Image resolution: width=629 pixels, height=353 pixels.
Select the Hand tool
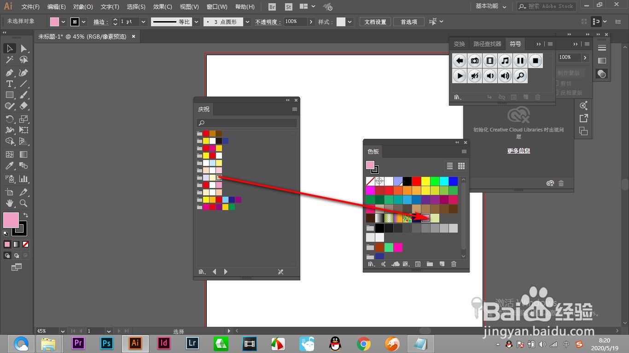10,203
